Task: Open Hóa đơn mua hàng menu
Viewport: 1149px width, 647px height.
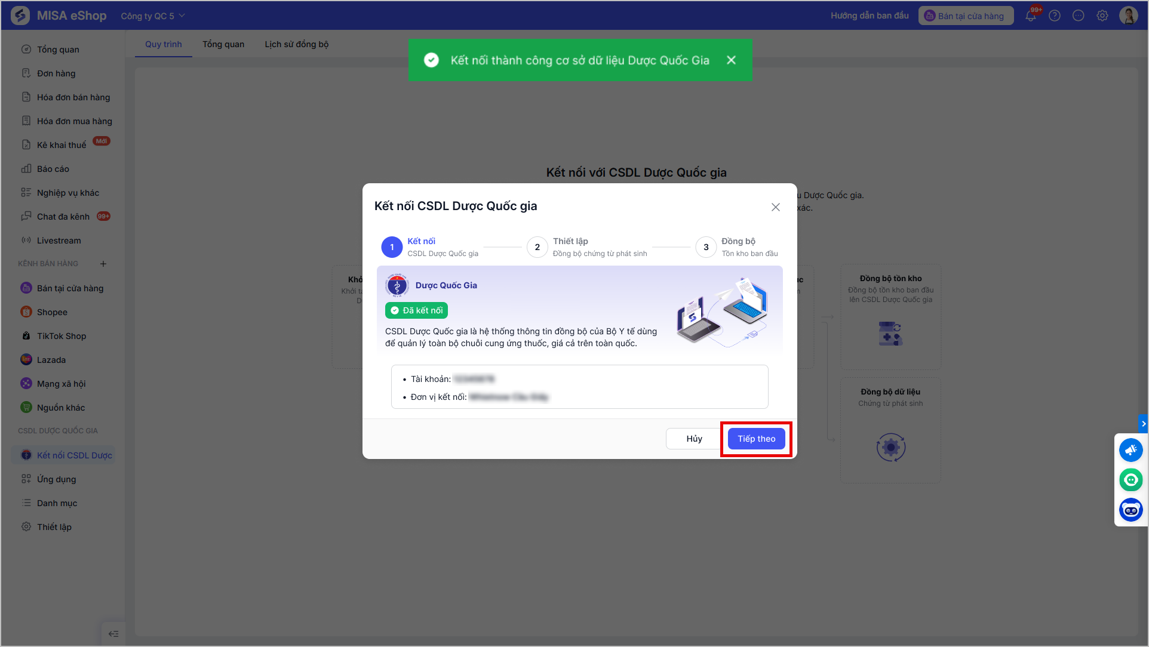Action: coord(75,121)
